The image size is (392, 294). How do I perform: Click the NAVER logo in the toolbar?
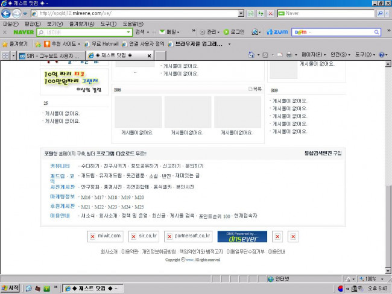pyautogui.click(x=24, y=32)
